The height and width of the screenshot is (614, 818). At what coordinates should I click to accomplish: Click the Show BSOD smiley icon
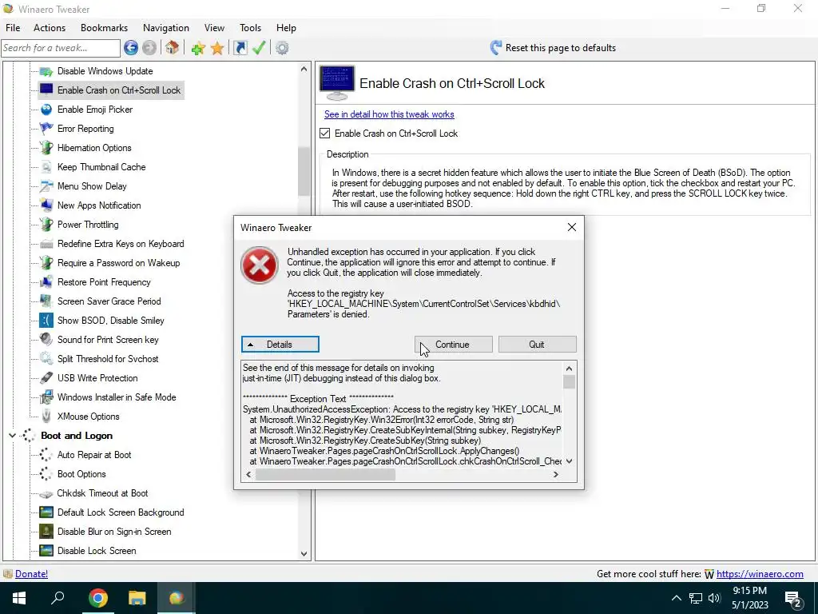46,321
